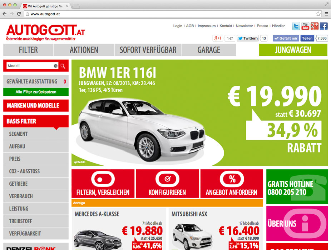Bookmark this page with star icon
This screenshot has width=331, height=250.
[x=318, y=14]
